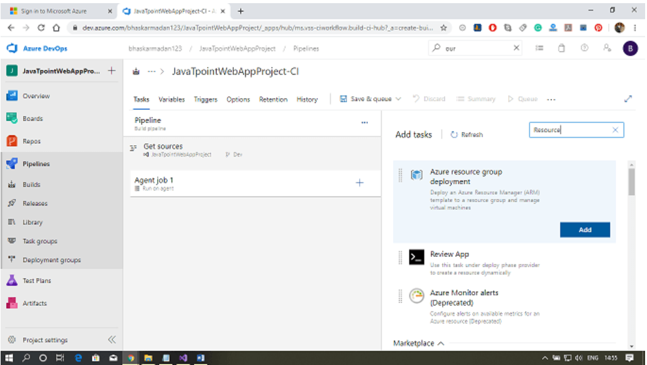Open Releases in the sidebar

[x=36, y=202]
